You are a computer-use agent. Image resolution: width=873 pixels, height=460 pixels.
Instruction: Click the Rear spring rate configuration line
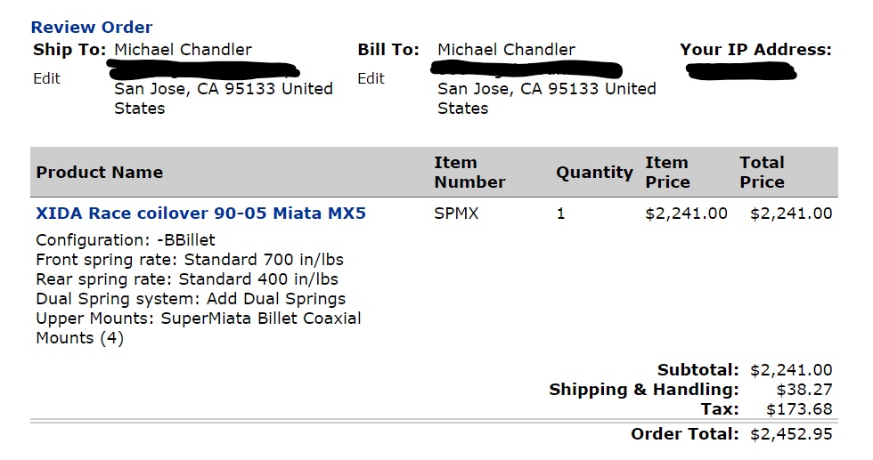(x=187, y=279)
